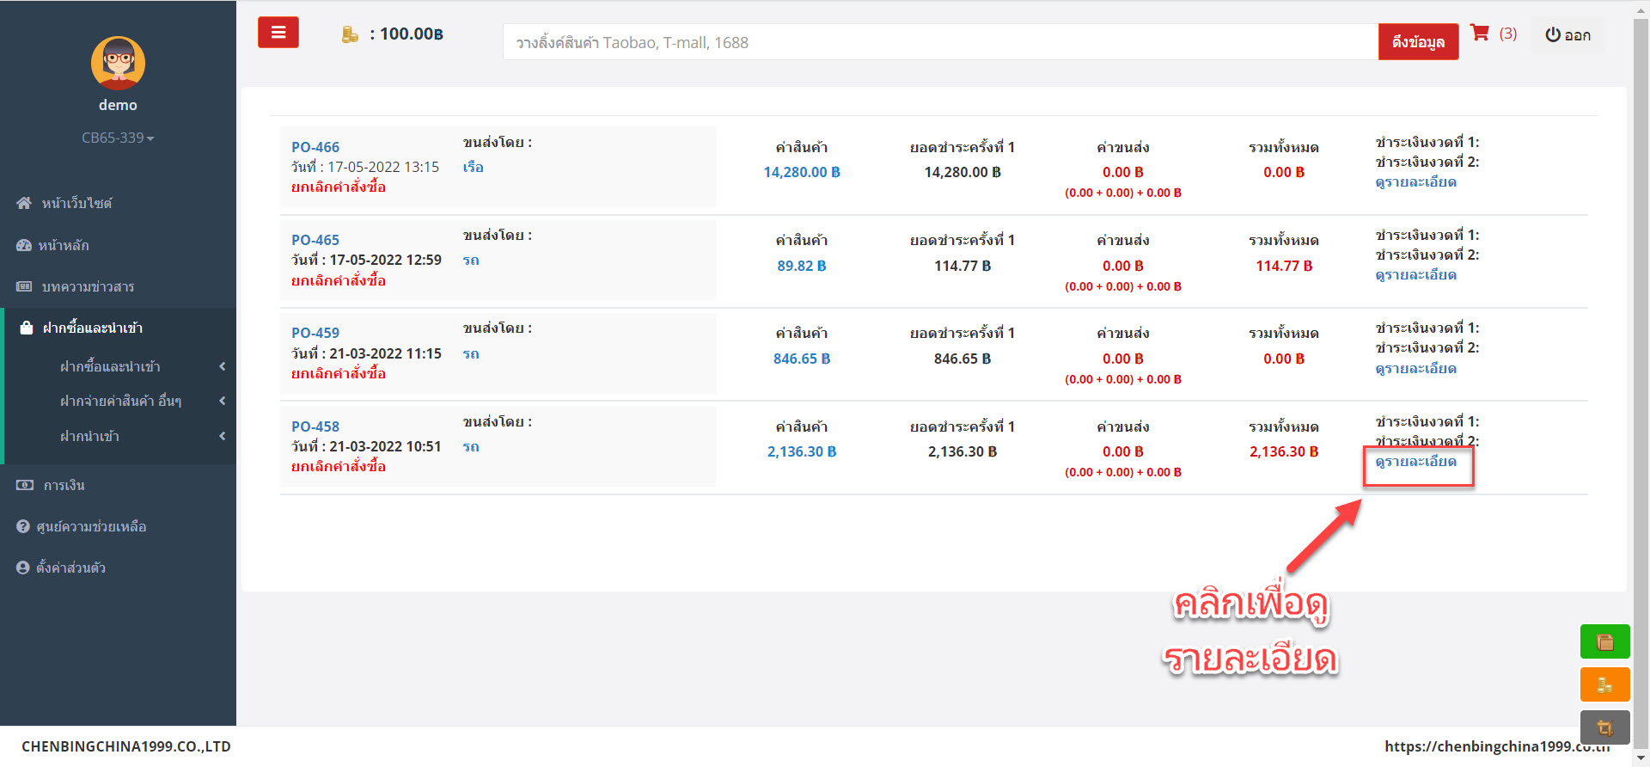Image resolution: width=1650 pixels, height=767 pixels.
Task: Click the shopping bag icon beside ฝากซื้อและนำเข้า
Action: pos(27,328)
